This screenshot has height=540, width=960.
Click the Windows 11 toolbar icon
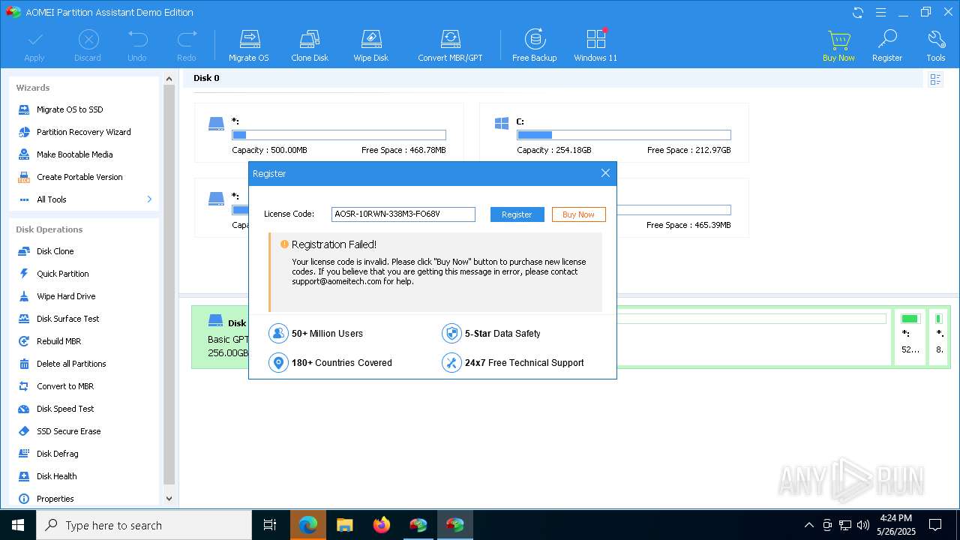tap(595, 46)
